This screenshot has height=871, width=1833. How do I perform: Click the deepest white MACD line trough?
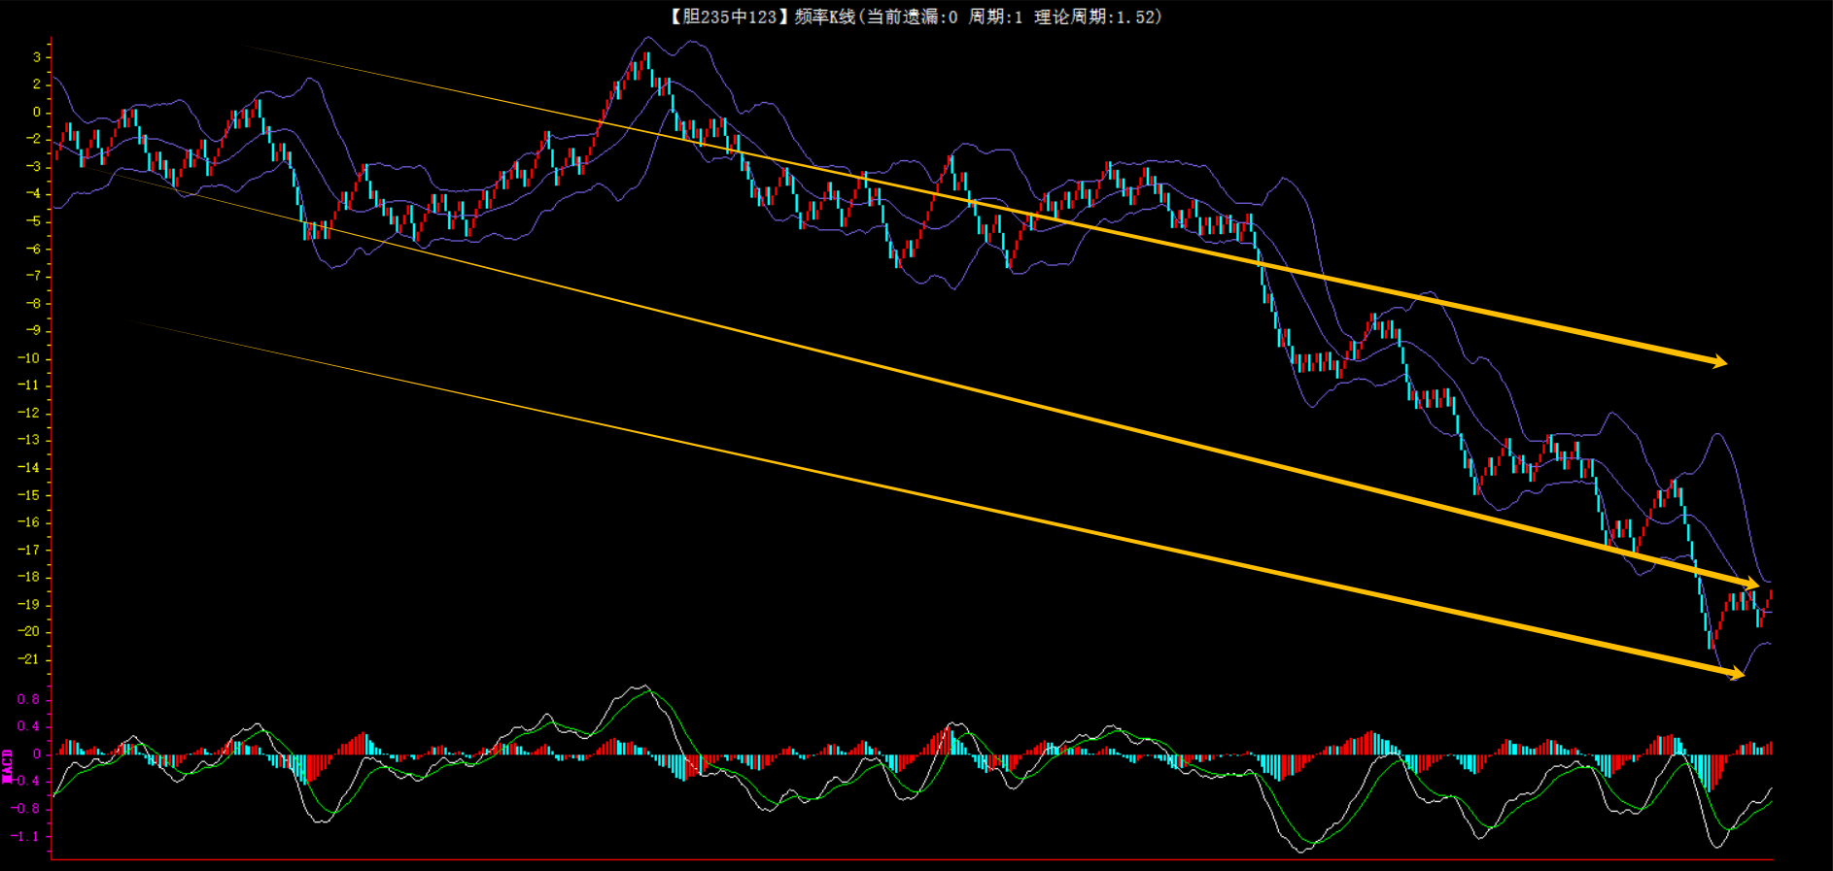pyautogui.click(x=1302, y=851)
